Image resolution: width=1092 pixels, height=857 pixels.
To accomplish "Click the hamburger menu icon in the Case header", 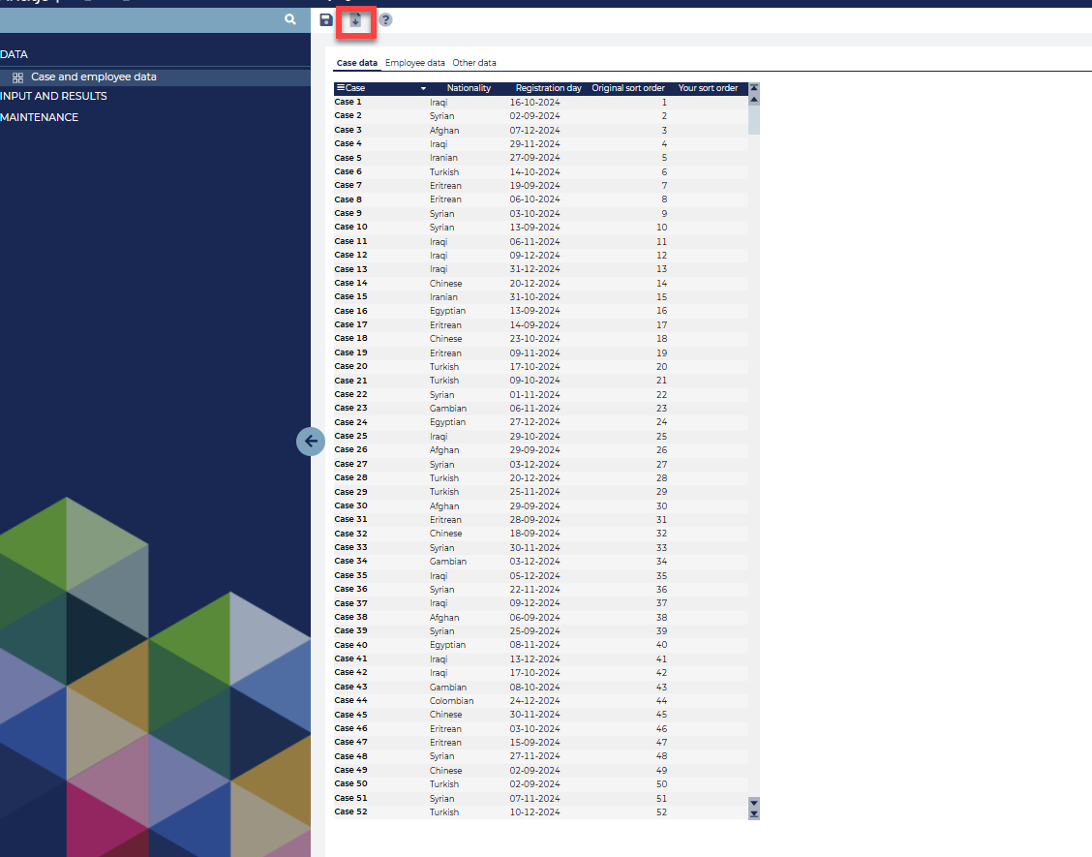I will (340, 88).
